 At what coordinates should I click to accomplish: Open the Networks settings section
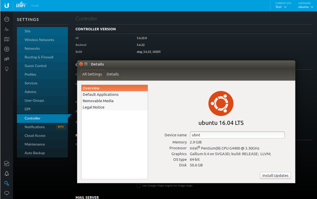(42, 48)
